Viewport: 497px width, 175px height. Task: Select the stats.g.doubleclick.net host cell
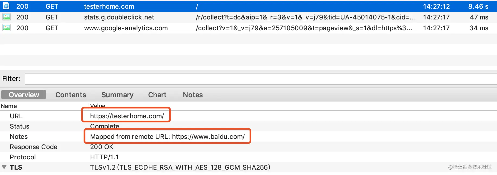119,17
